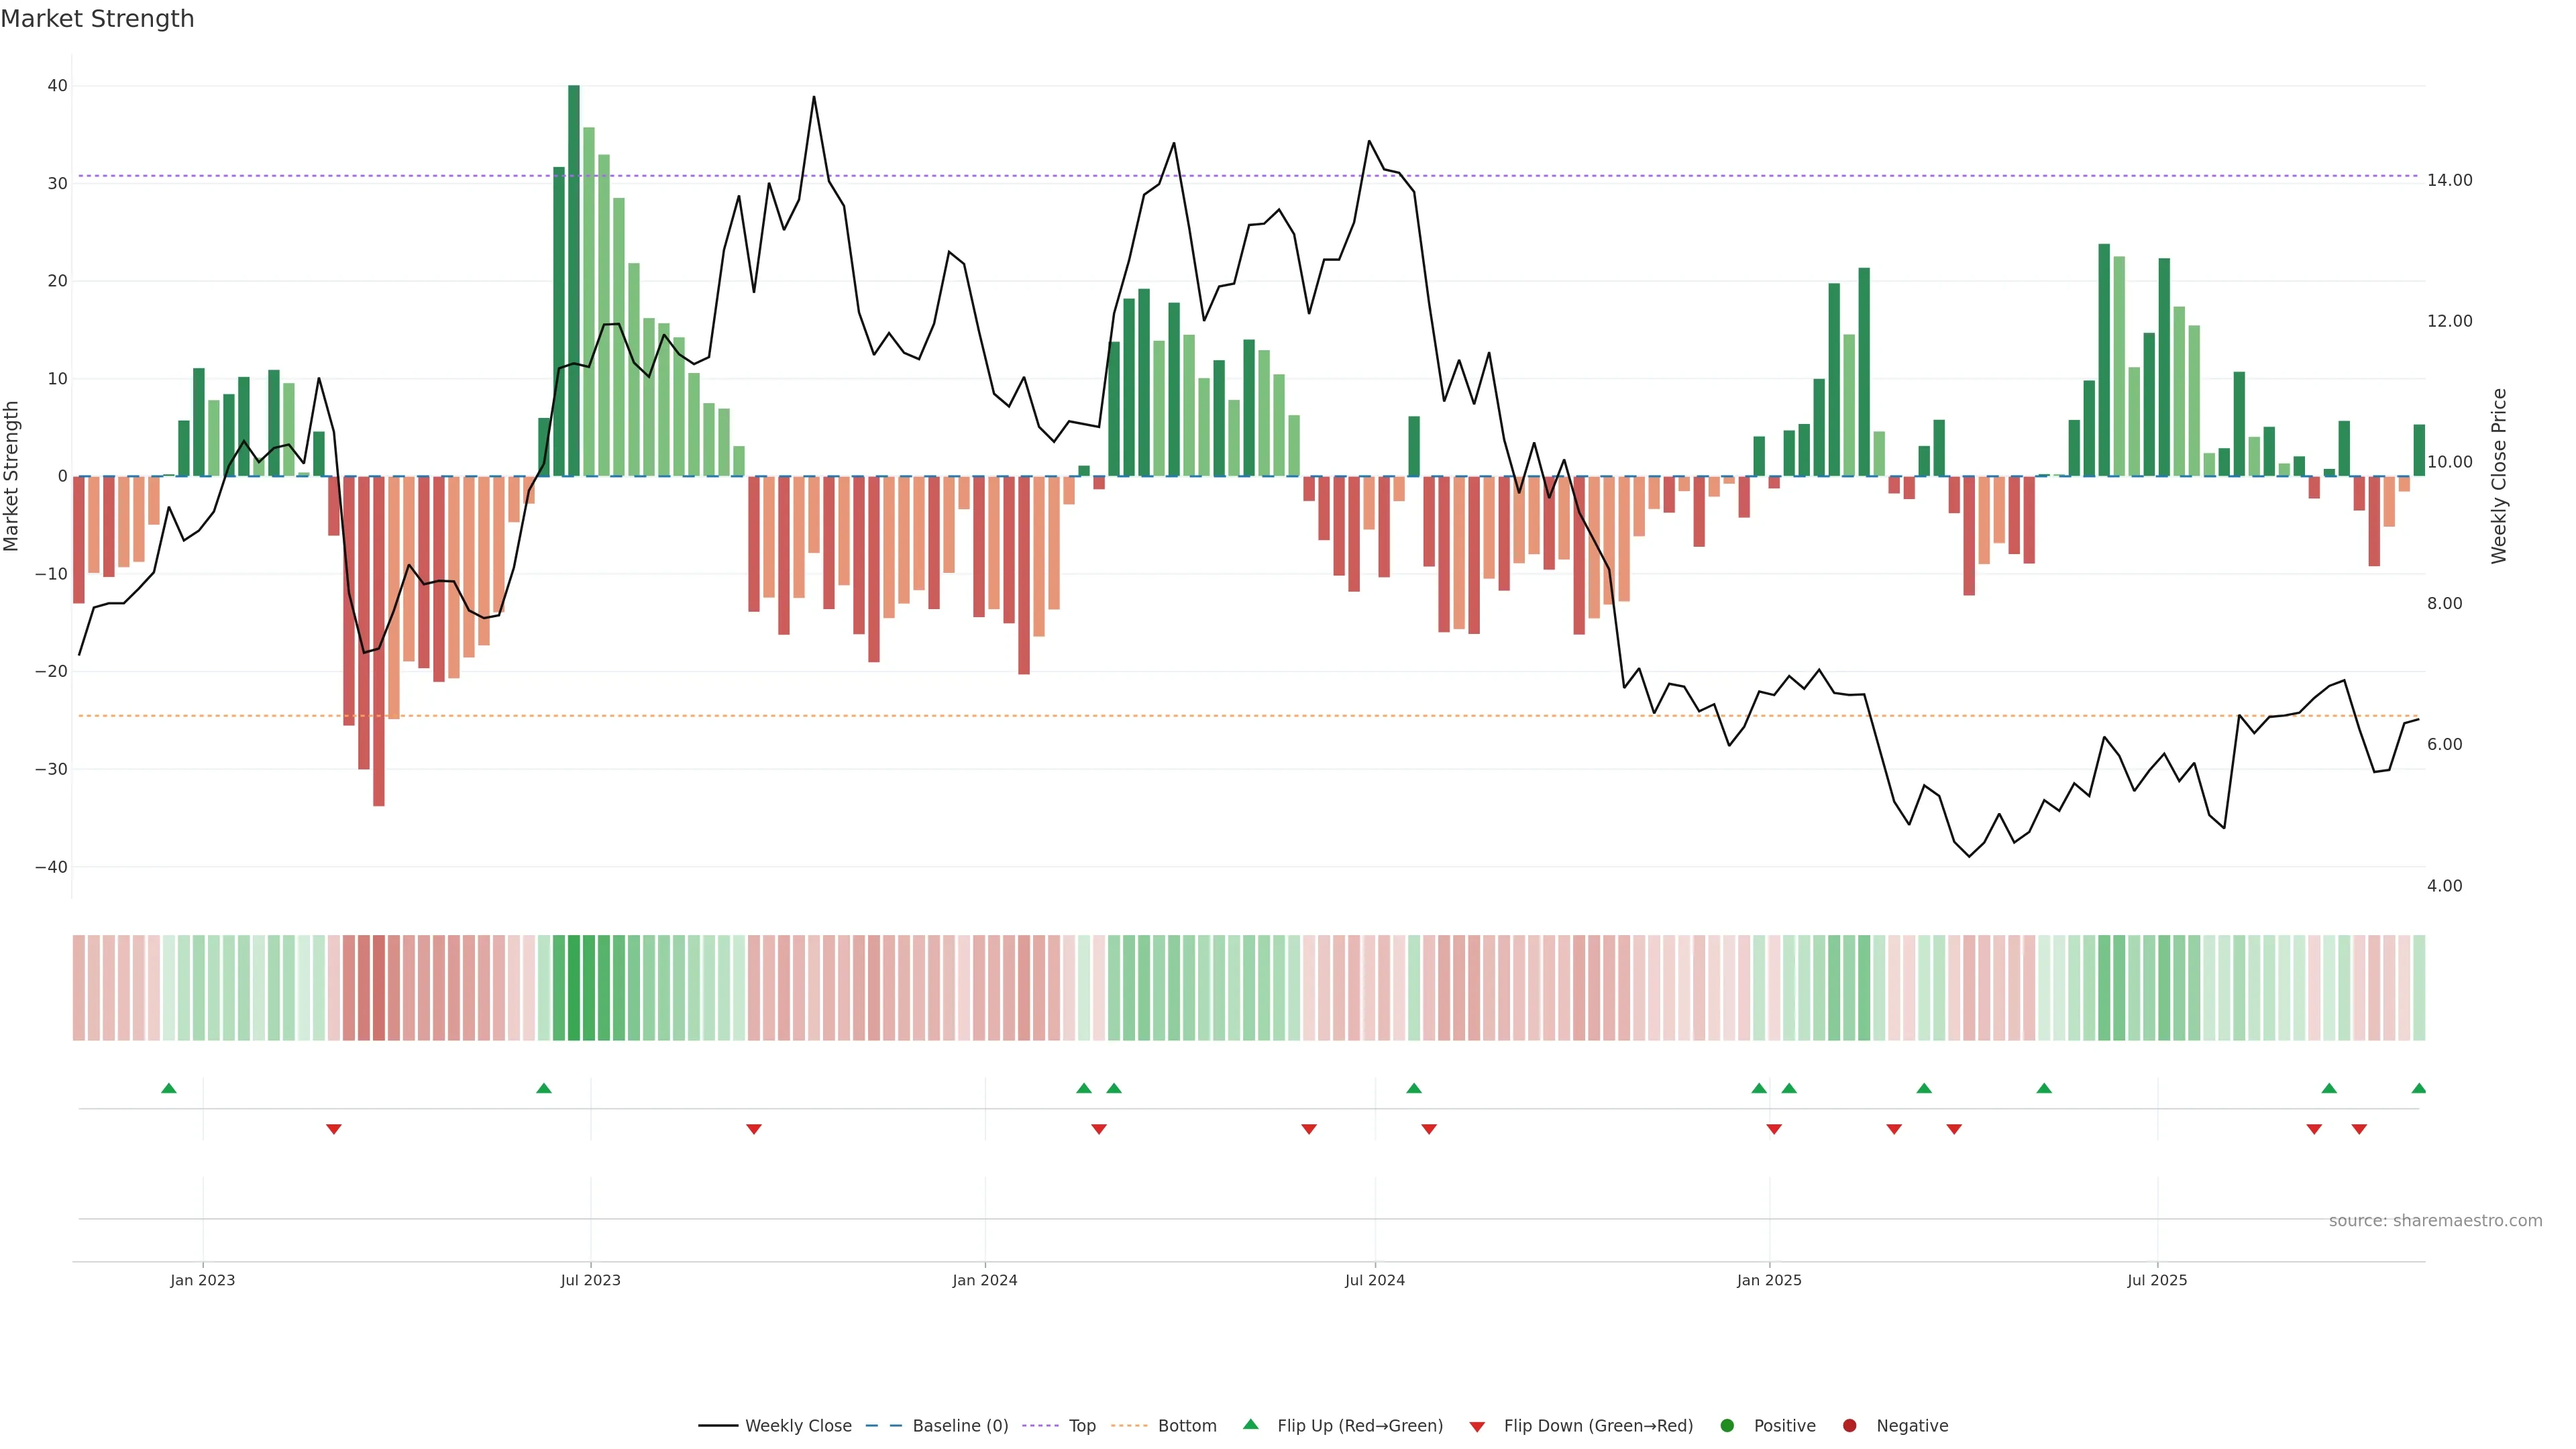The height and width of the screenshot is (1449, 2576).
Task: Click the Weekly Close Price axis title
Action: 2498,476
